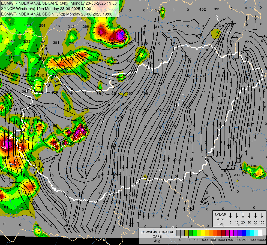Click the 50 m/s wind arrow in legend

tap(256, 215)
